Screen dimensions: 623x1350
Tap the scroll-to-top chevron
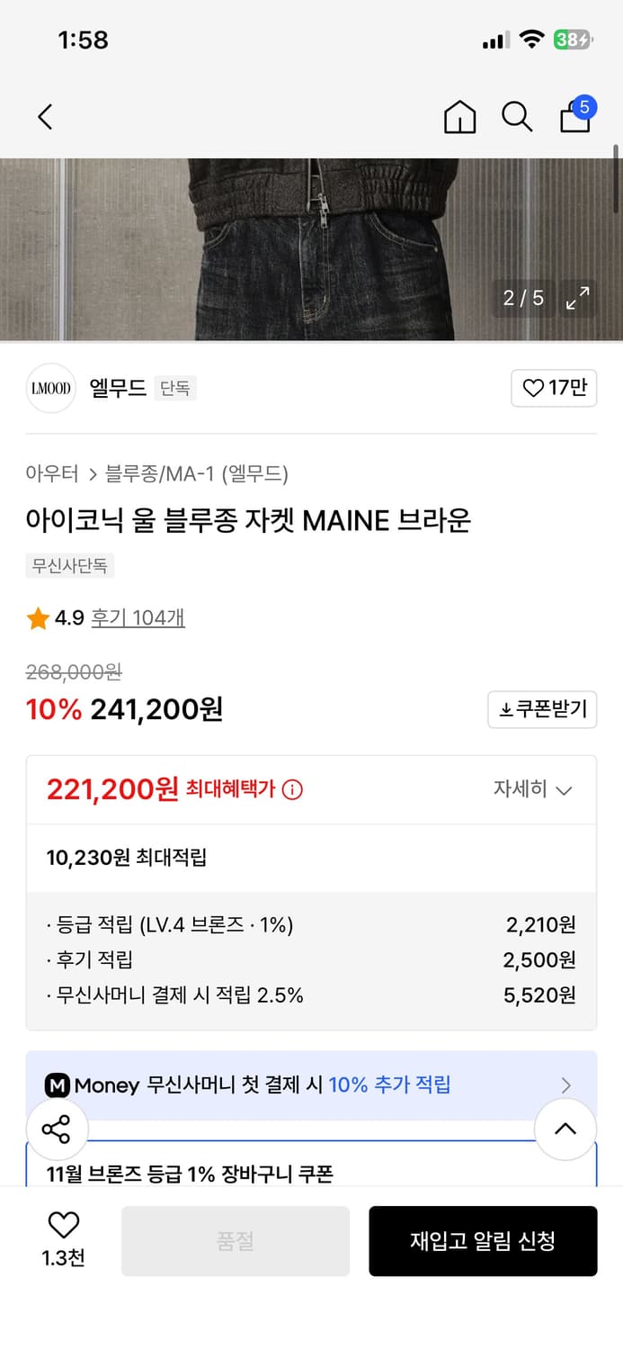pyautogui.click(x=565, y=1129)
